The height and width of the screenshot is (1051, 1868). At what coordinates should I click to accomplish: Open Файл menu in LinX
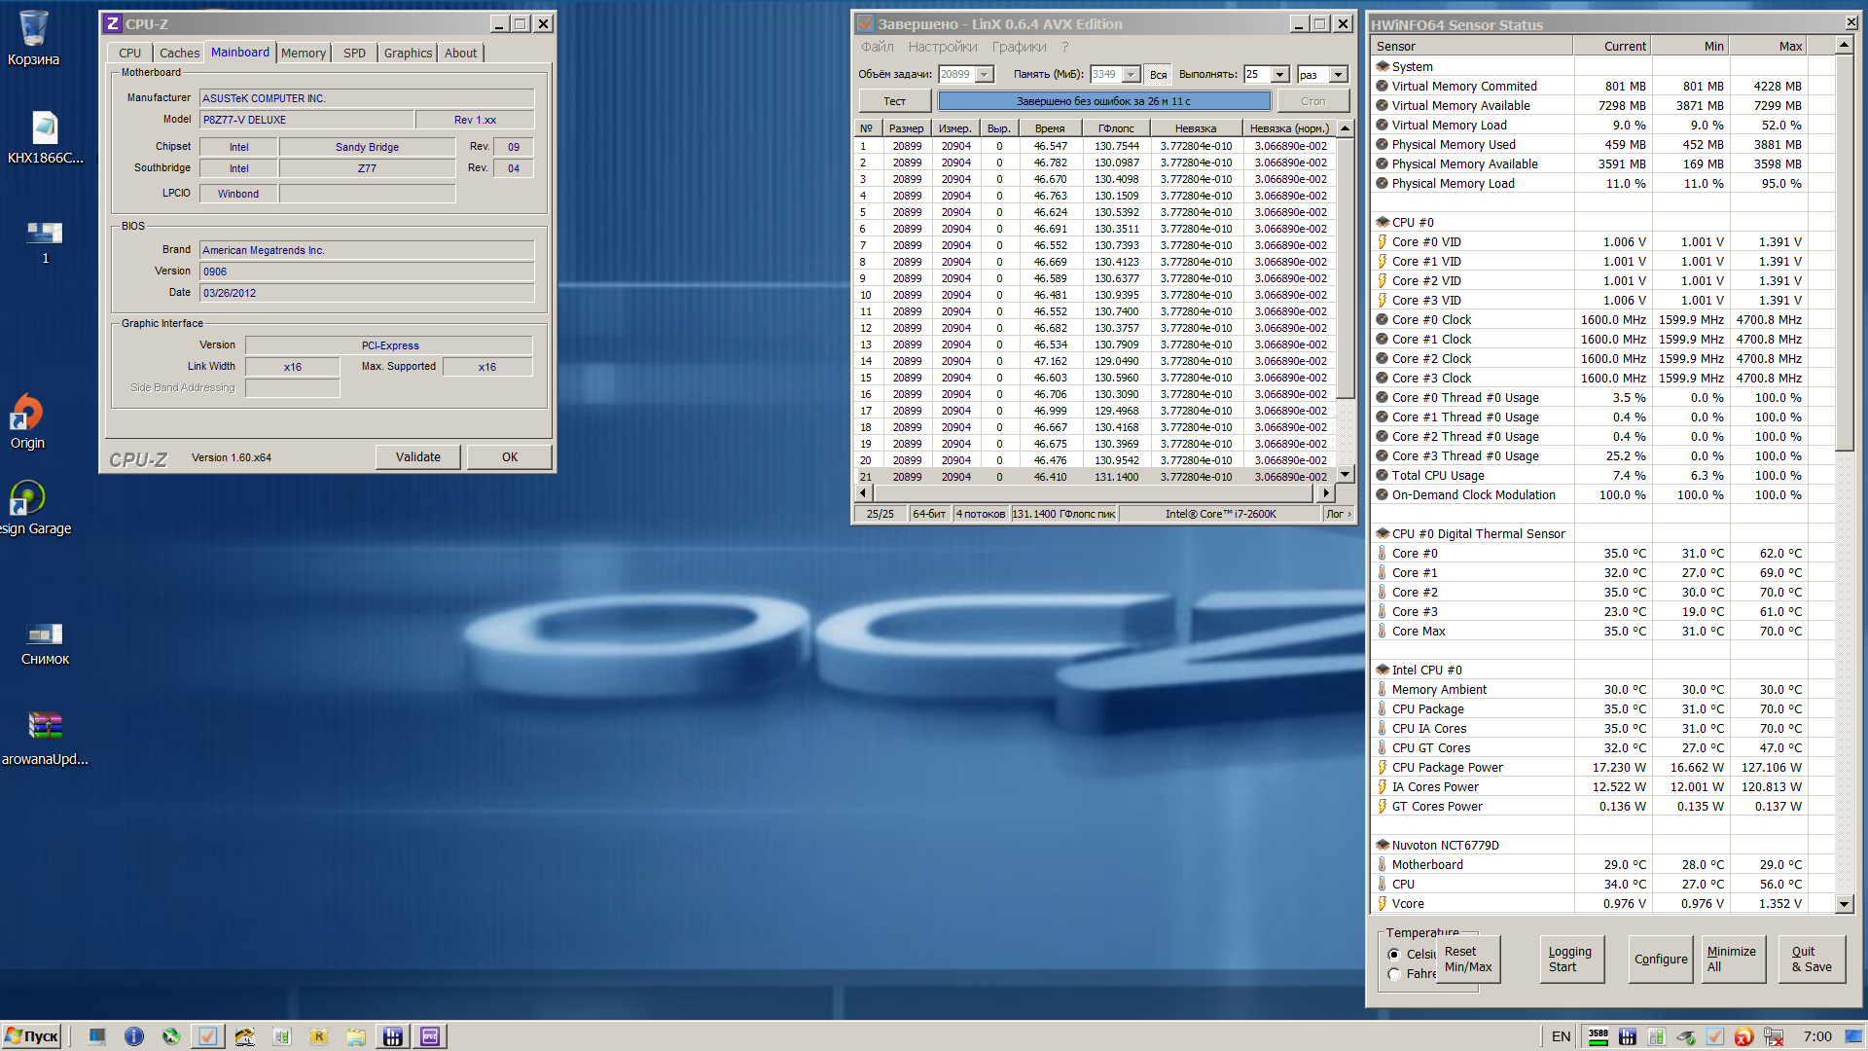pyautogui.click(x=877, y=47)
